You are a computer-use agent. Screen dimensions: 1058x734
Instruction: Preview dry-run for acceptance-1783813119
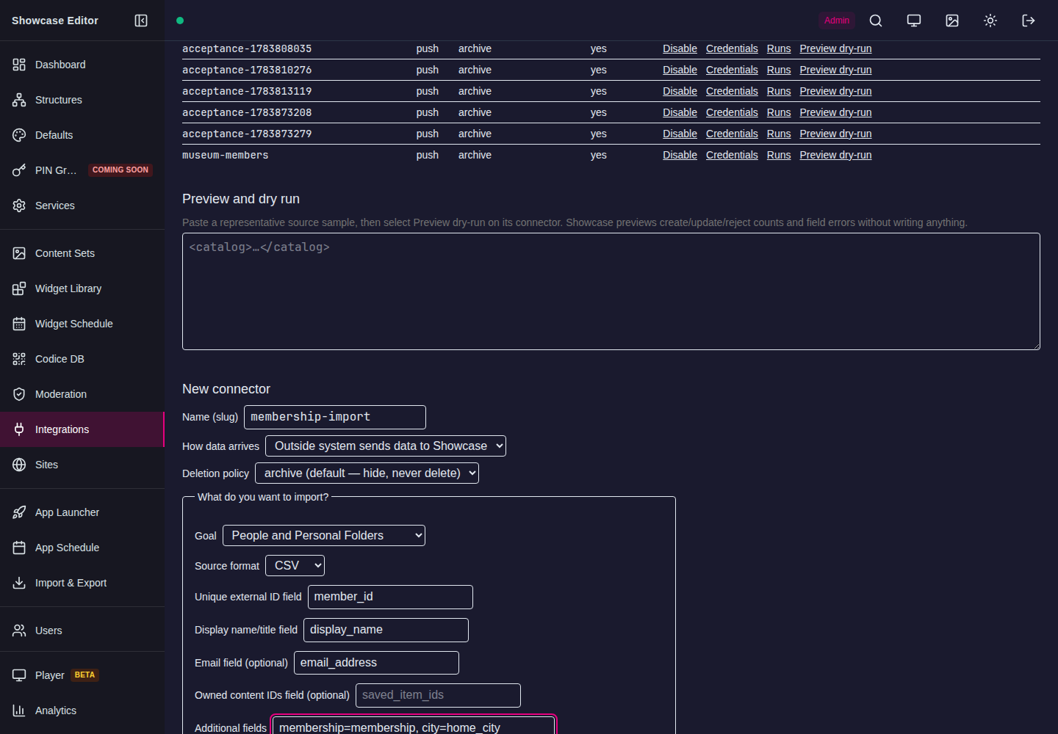(x=835, y=91)
